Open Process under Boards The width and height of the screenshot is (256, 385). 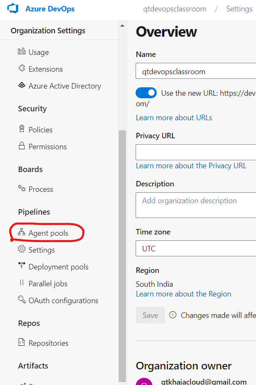[41, 189]
